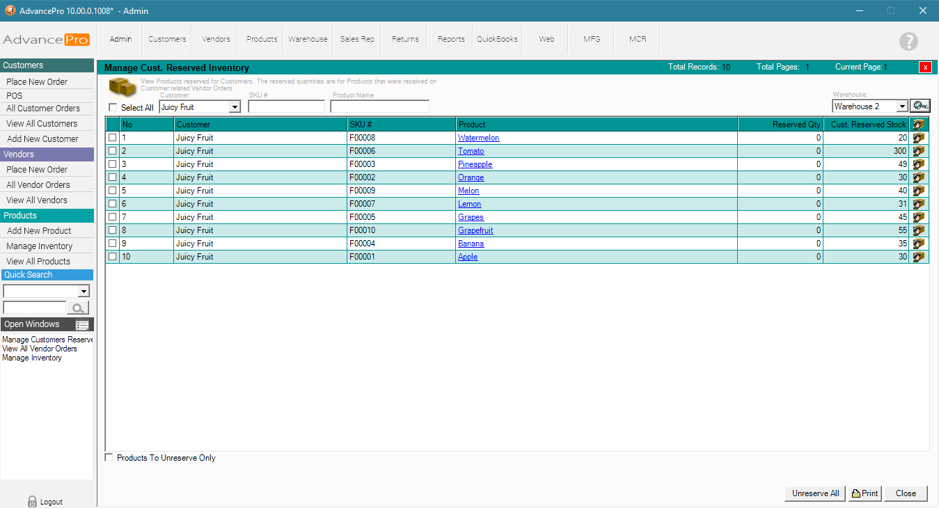
Task: Click the Close button at bottom
Action: tap(906, 493)
